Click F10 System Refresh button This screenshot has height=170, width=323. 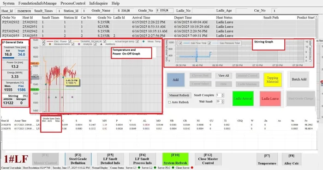click(175, 159)
